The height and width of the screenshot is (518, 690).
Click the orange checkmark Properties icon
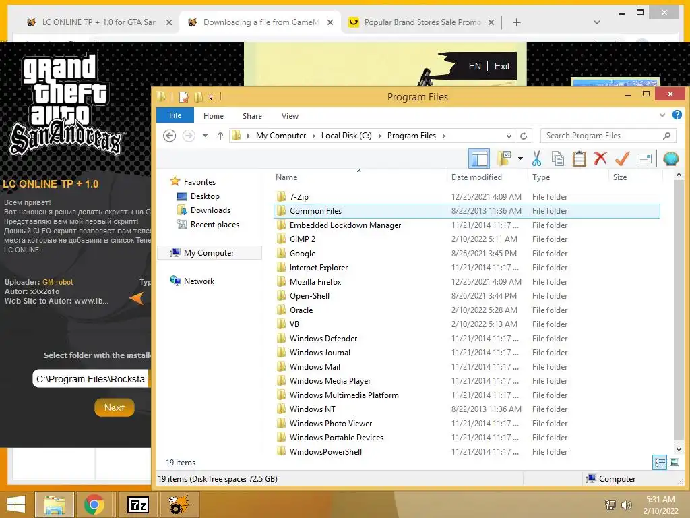pos(622,159)
